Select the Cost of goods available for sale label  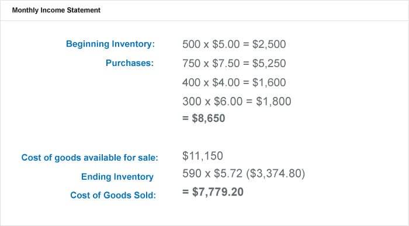click(90, 158)
